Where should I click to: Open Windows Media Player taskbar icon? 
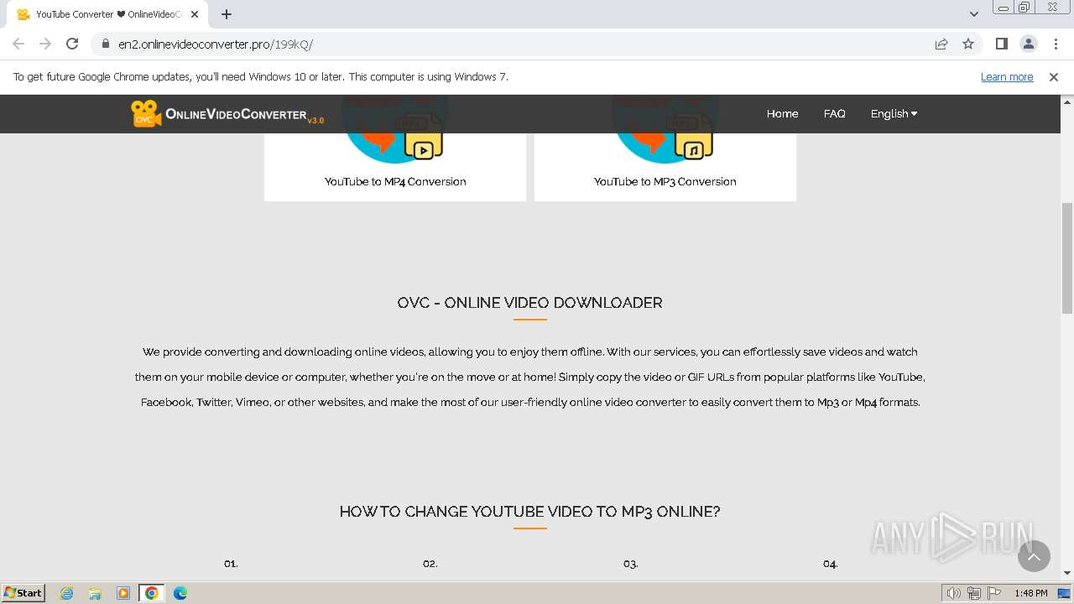[x=123, y=593]
